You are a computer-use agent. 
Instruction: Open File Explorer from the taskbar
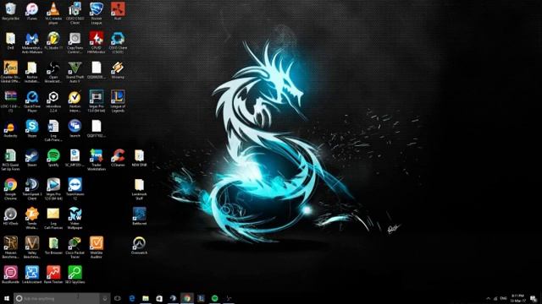(x=146, y=298)
